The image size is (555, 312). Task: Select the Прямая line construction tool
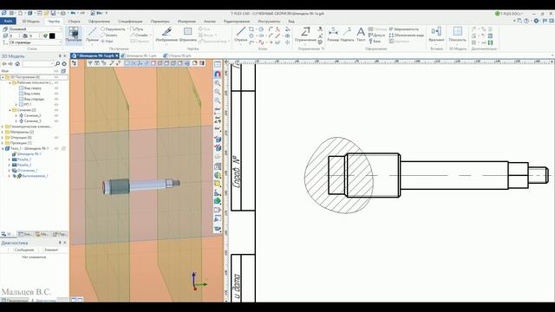tap(92, 35)
